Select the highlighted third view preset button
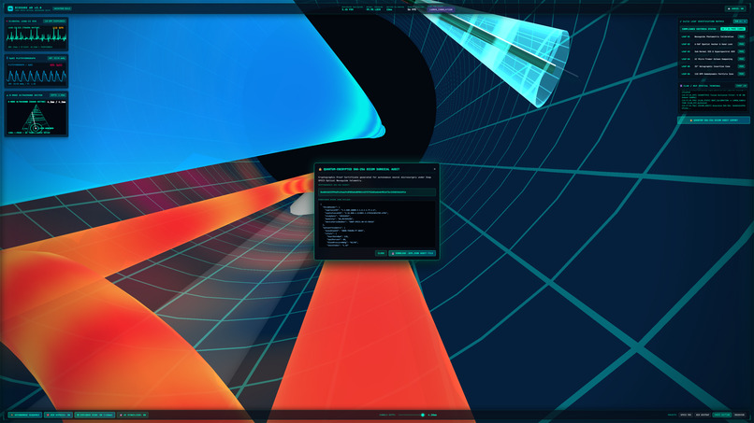754x423 pixels. click(x=722, y=415)
